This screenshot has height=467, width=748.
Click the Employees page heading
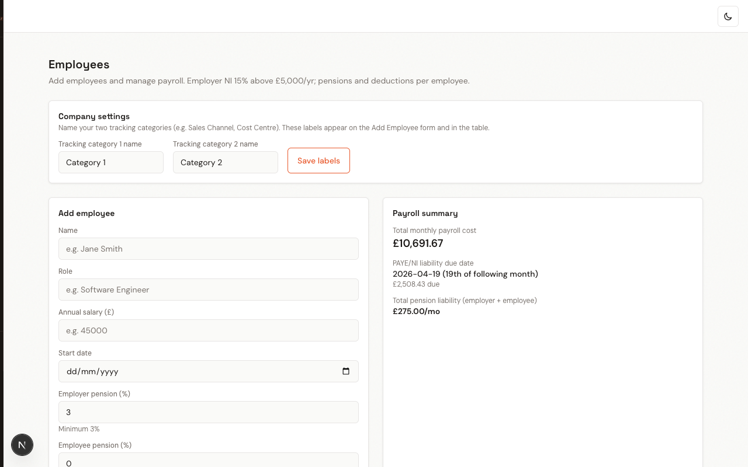tap(79, 64)
